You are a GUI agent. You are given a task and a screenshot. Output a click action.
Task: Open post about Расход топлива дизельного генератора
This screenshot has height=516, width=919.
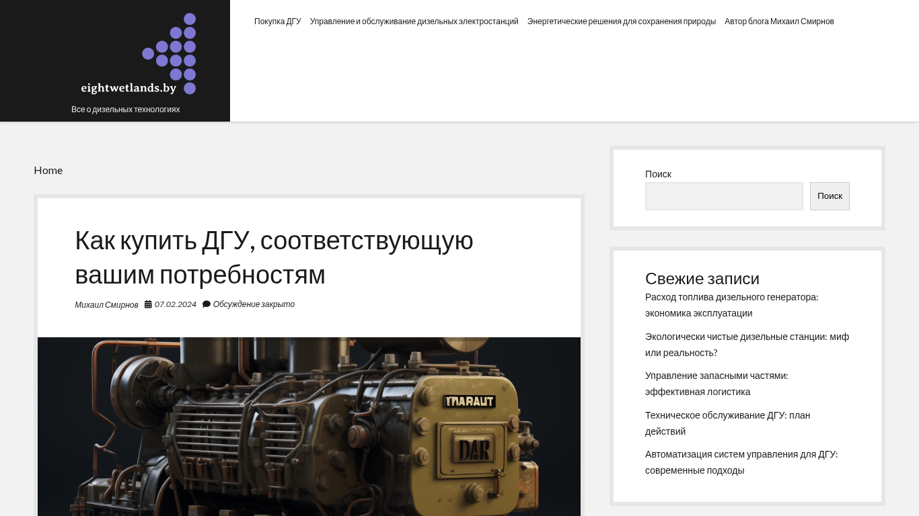[731, 305]
